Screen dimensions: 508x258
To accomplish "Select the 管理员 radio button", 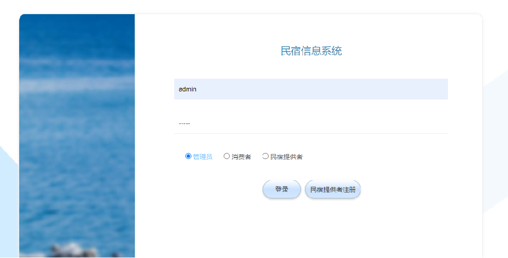I will 188,157.
